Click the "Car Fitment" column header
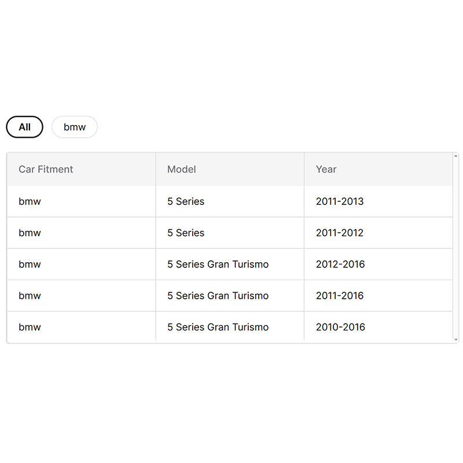The image size is (463, 463). click(x=46, y=169)
